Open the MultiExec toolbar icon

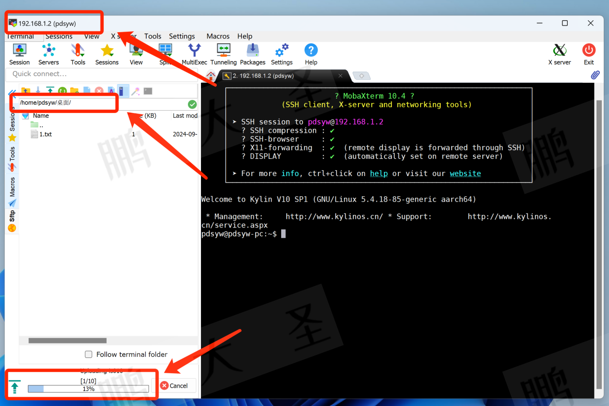[x=194, y=54]
